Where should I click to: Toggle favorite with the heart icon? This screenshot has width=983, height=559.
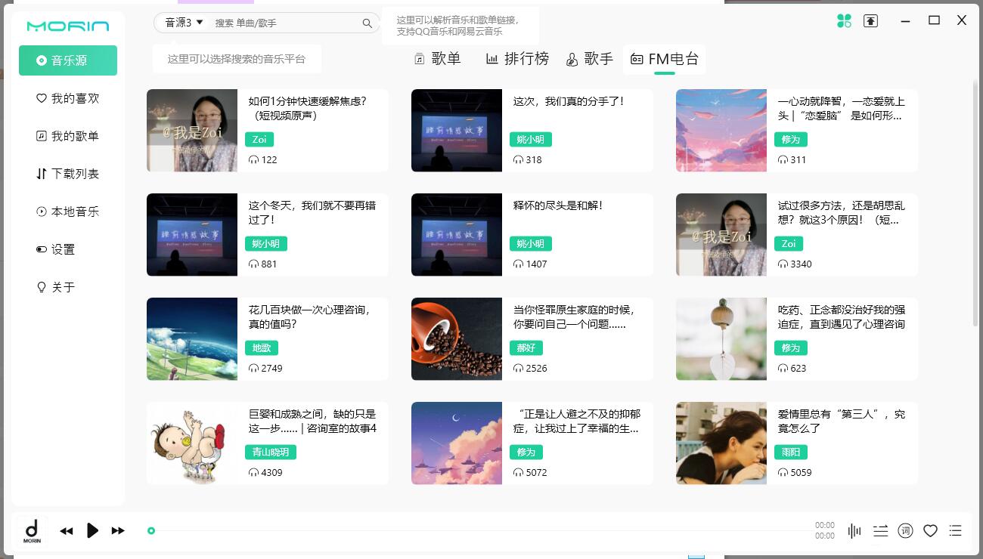click(x=930, y=531)
